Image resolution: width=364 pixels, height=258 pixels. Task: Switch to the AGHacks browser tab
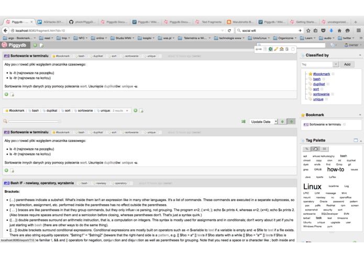tap(51, 22)
